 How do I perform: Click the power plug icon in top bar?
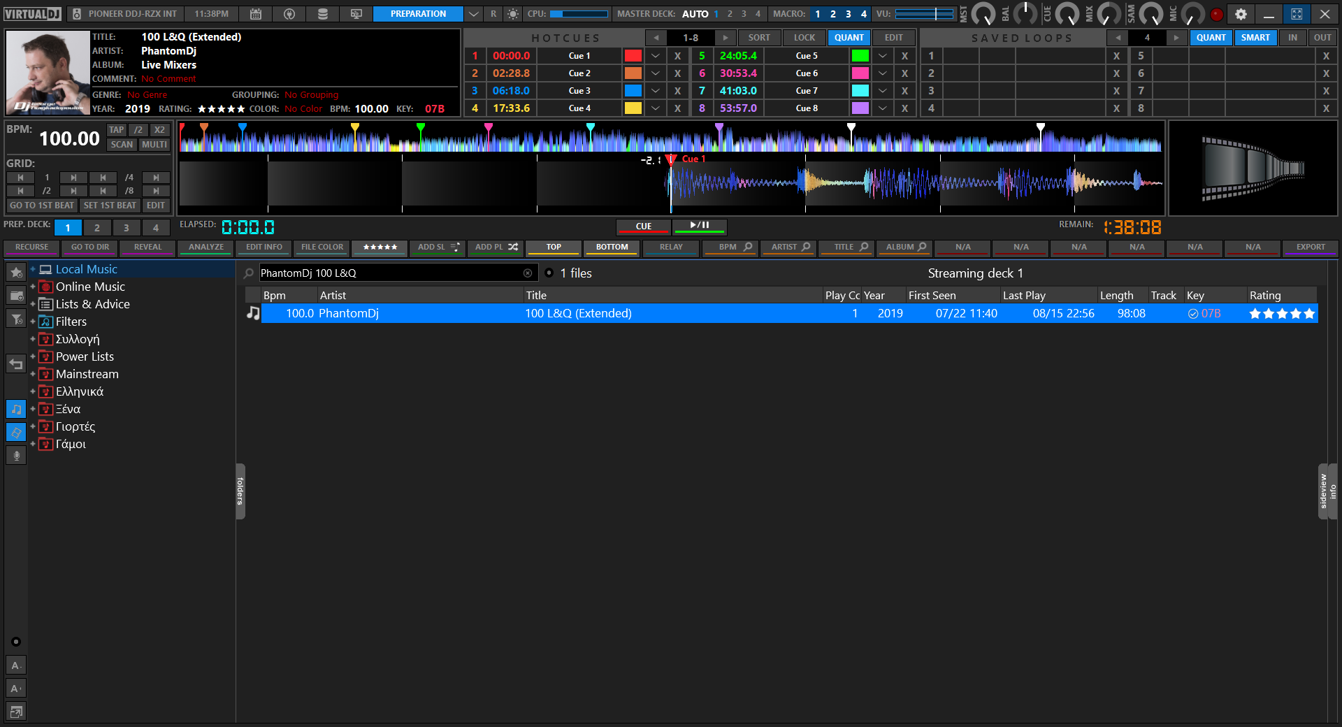click(x=289, y=14)
